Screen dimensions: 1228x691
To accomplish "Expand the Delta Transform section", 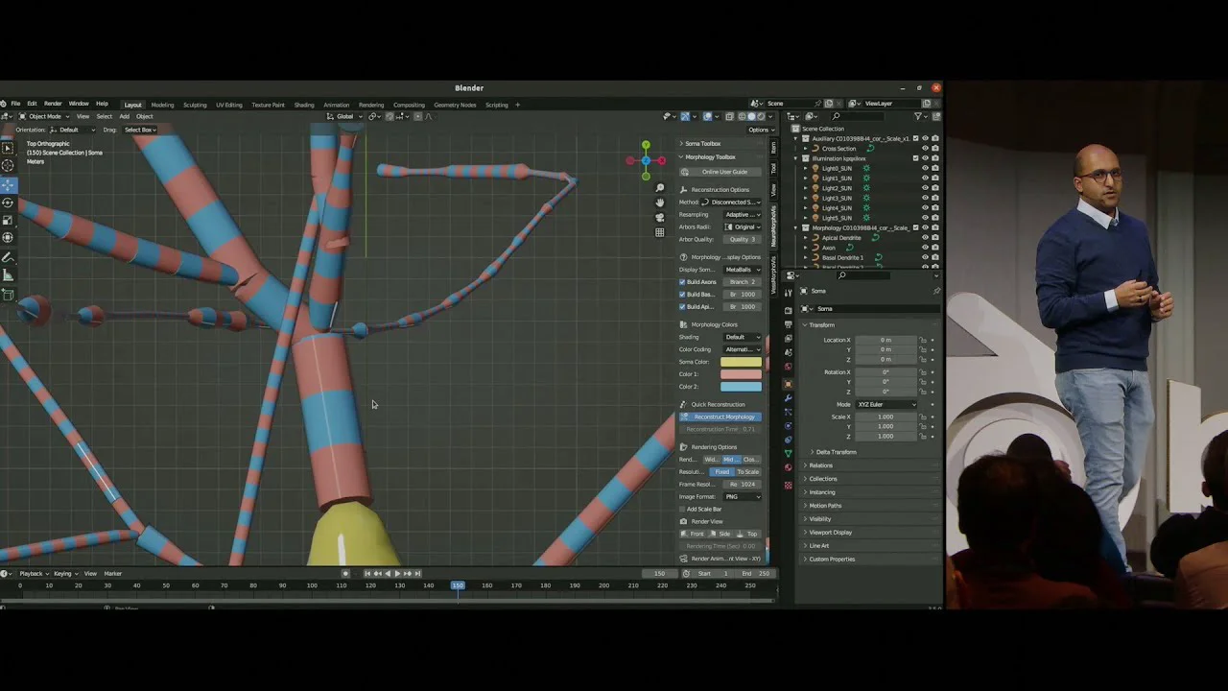I will pos(836,452).
